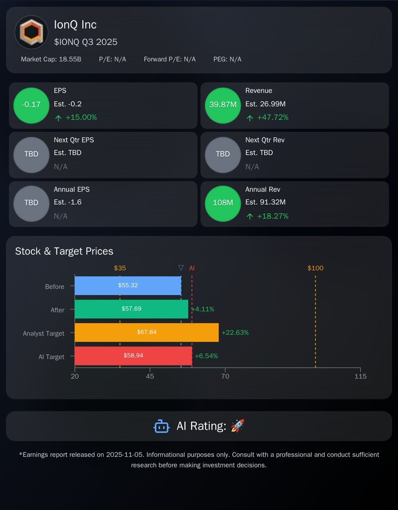Click the $100 high target marker label
398x510 pixels.
[x=315, y=268]
